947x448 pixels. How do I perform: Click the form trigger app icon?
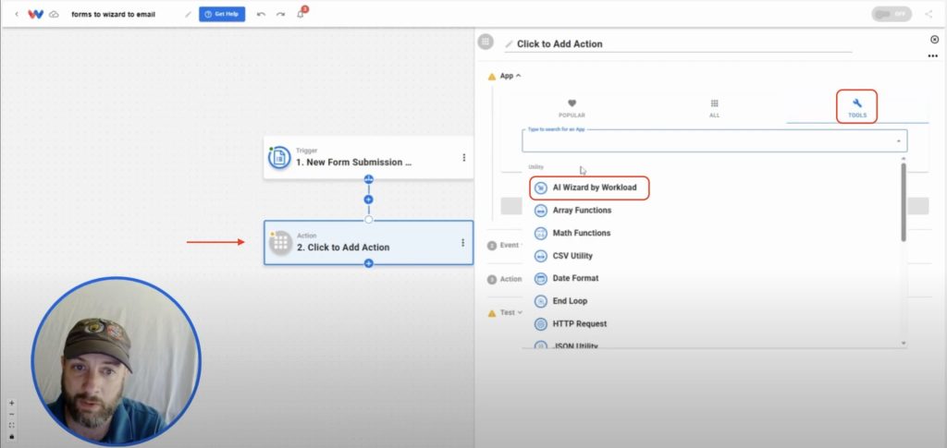point(279,157)
